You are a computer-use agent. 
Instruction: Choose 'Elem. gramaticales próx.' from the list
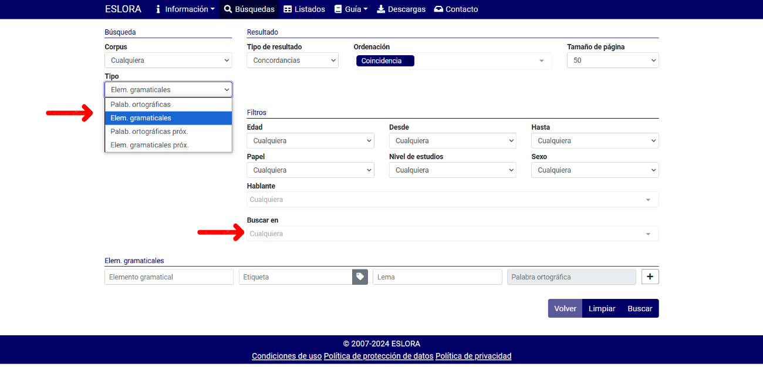[x=149, y=145]
